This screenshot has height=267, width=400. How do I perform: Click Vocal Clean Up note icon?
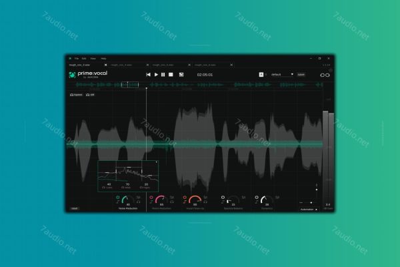click(x=185, y=202)
